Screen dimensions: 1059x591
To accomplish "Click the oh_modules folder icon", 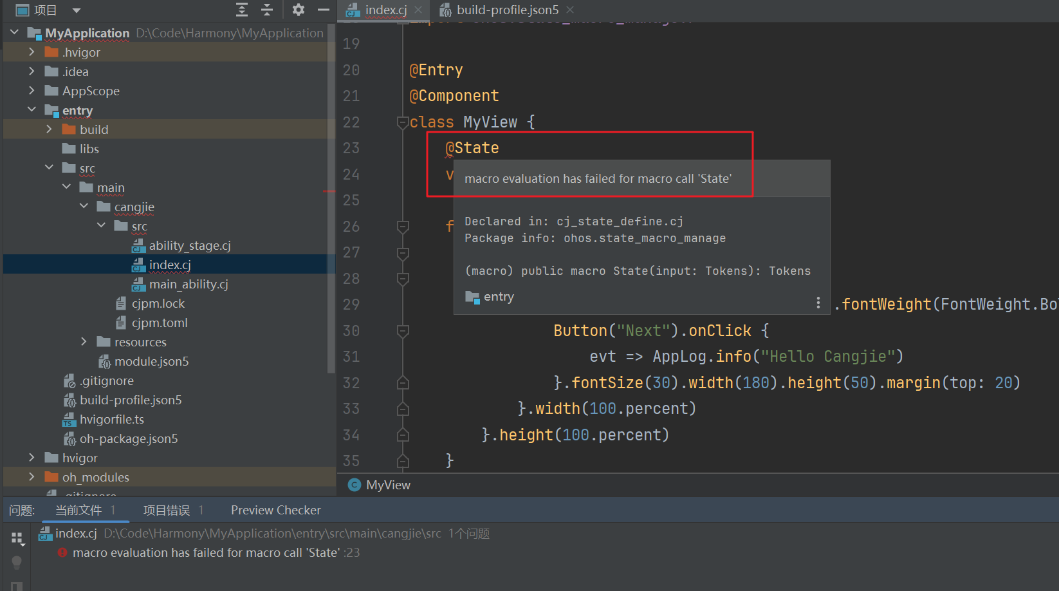I will [x=51, y=477].
